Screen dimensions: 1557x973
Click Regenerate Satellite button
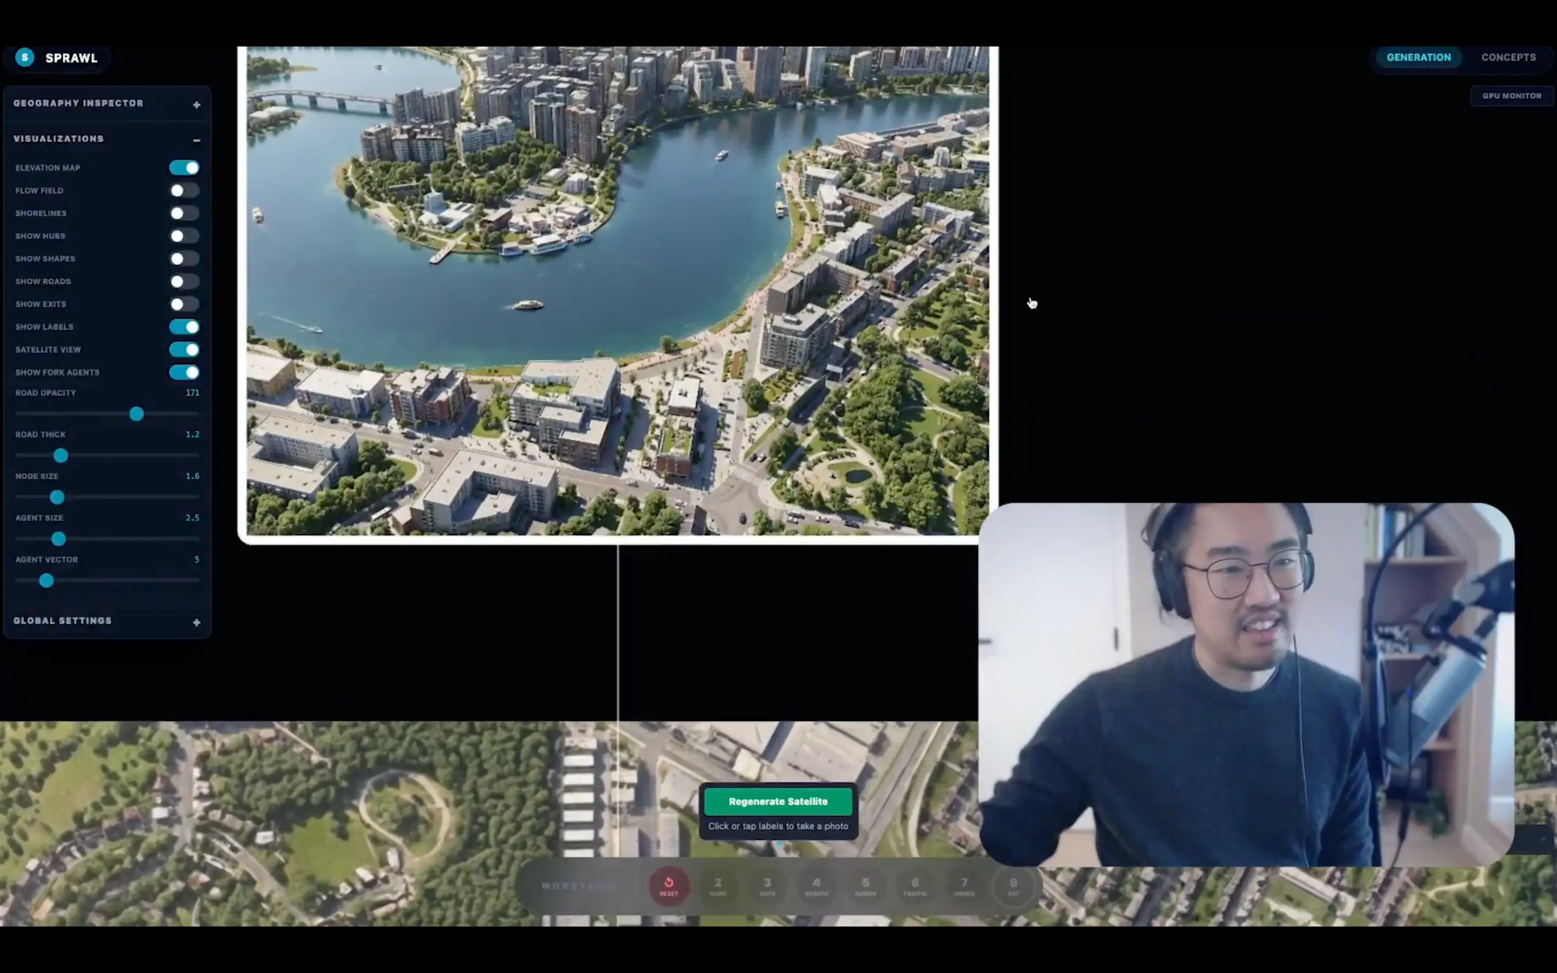pos(778,801)
